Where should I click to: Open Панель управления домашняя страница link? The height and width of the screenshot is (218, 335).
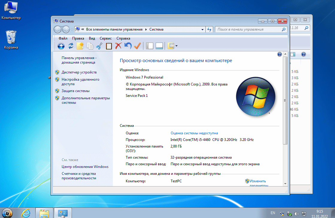[79, 60]
